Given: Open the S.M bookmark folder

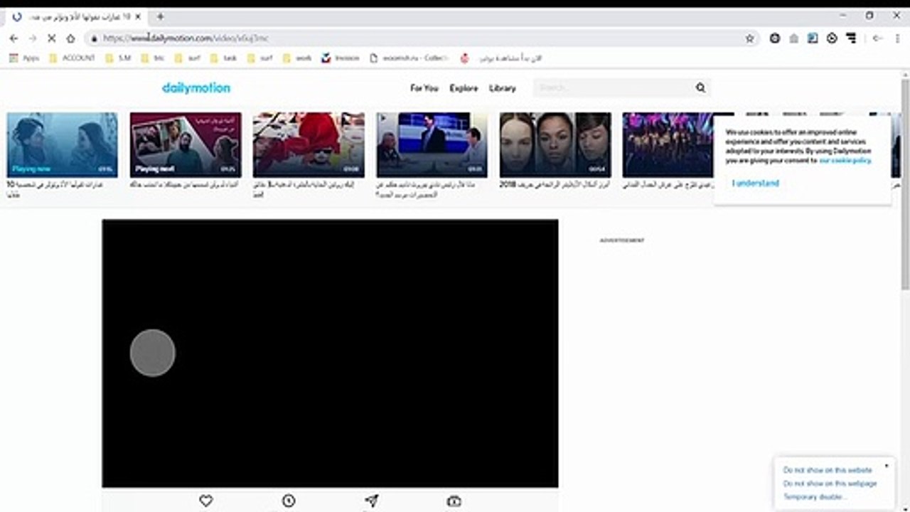Looking at the screenshot, I should coord(118,58).
